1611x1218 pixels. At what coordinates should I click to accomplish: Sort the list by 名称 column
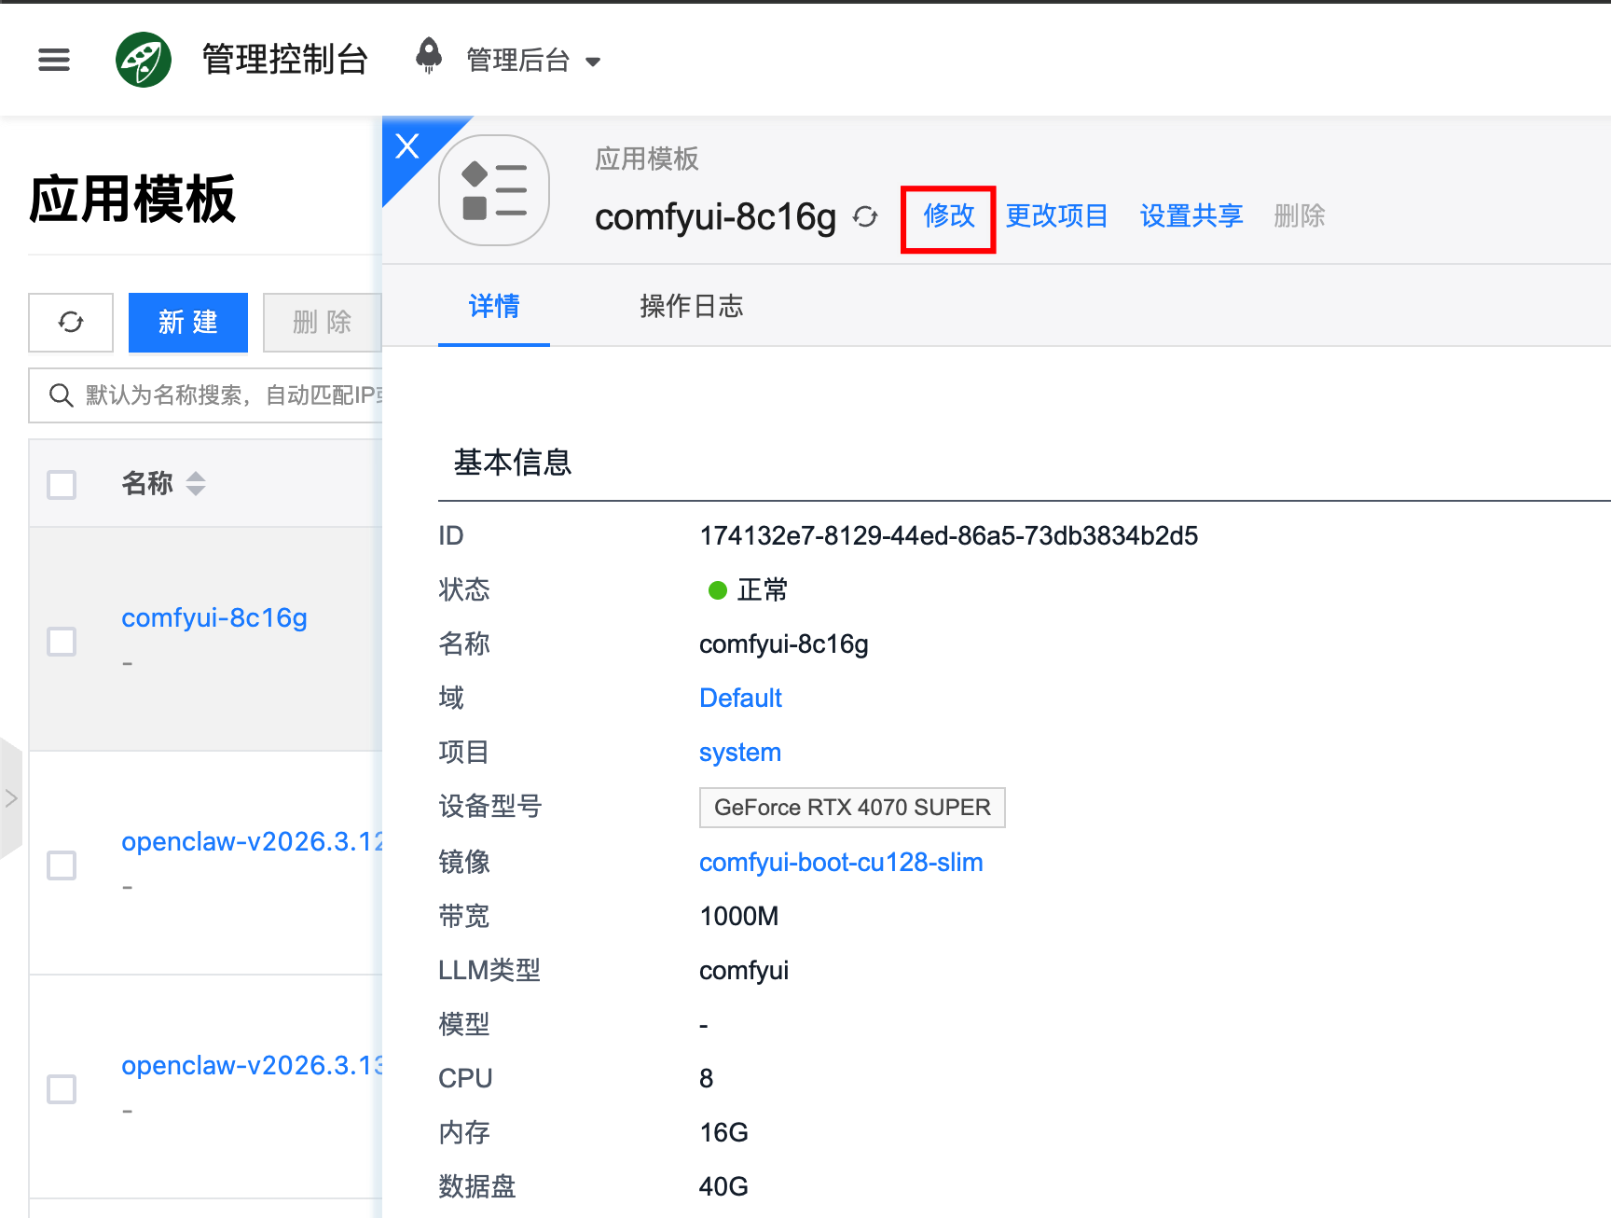pyautogui.click(x=195, y=483)
